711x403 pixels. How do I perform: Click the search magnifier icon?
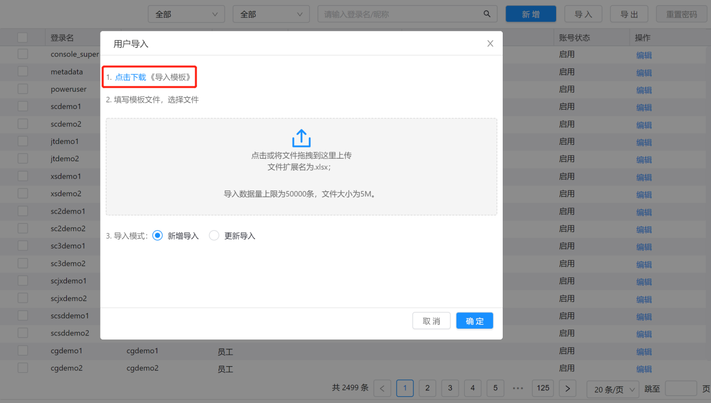click(x=487, y=14)
